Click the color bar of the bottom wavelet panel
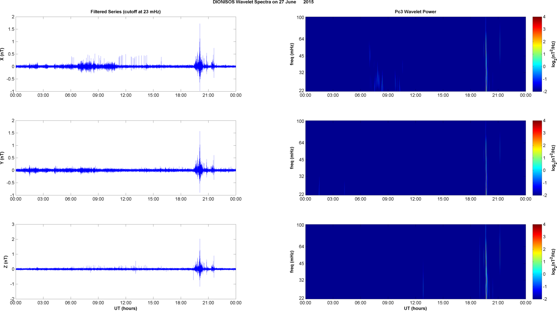 [x=537, y=262]
